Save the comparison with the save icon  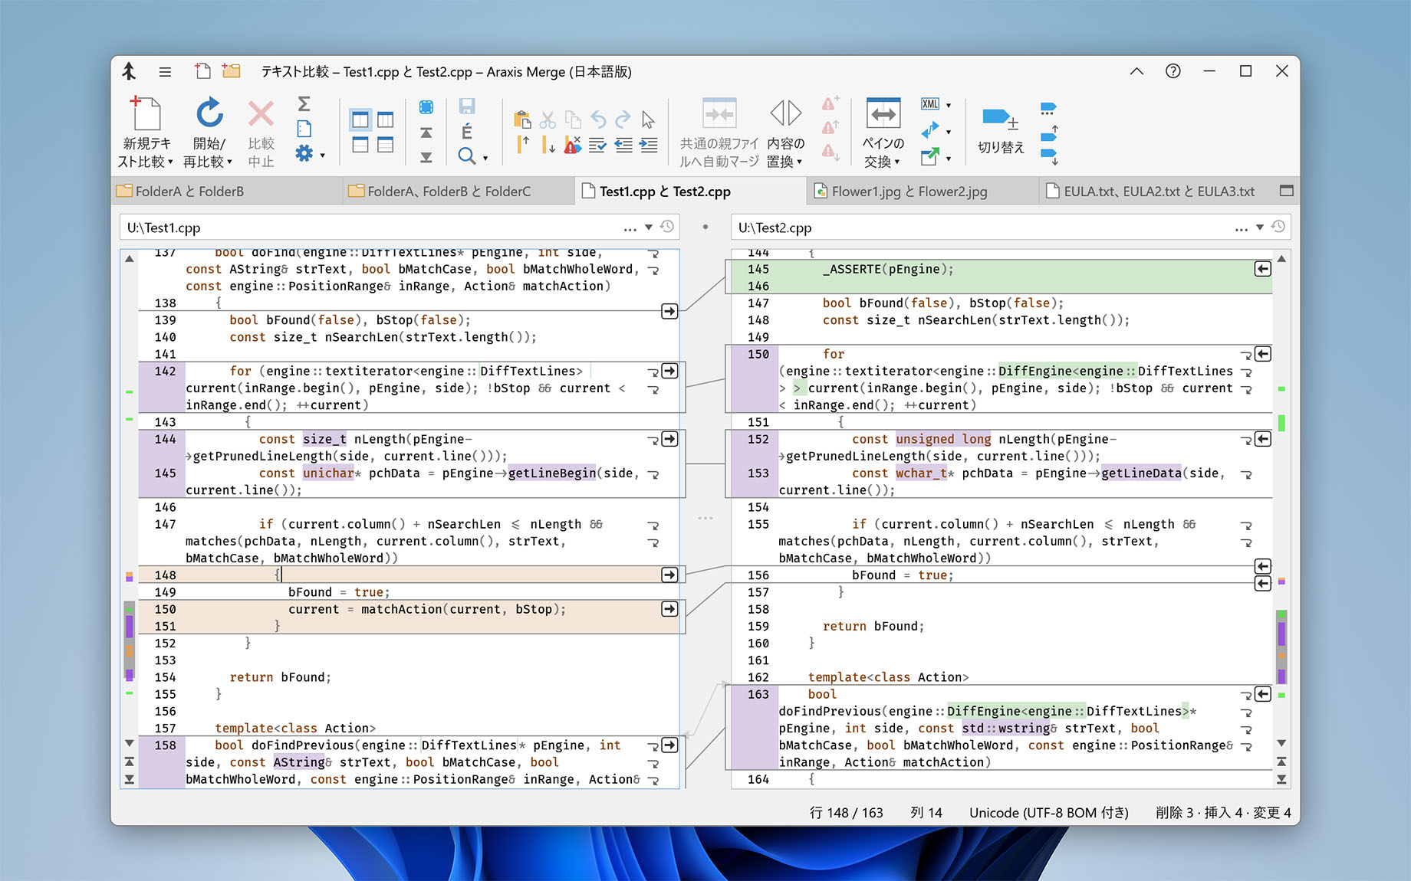click(469, 106)
